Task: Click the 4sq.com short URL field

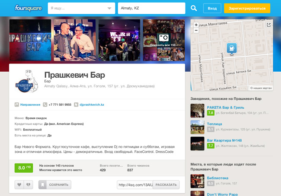Action: 135,185
